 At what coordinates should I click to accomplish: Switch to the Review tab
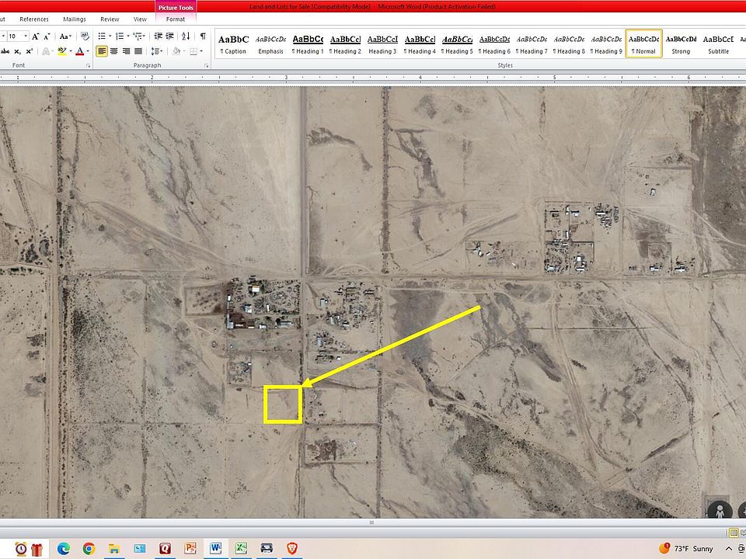tap(110, 19)
